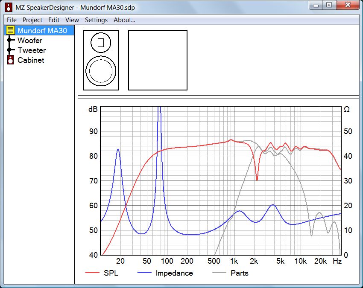Click the red speaker icon beside Cabinet
Screen dimensions: 363x288
coord(10,60)
